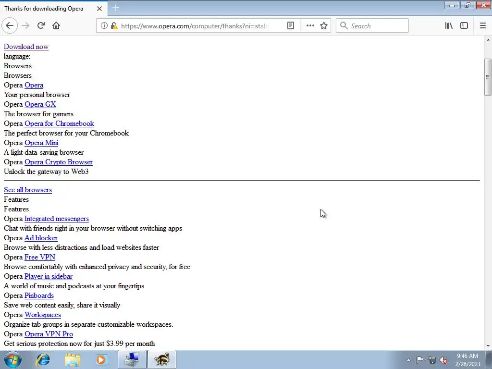492x369 pixels.
Task: Close the Thanks for downloading Opera tab
Action: pos(99,9)
